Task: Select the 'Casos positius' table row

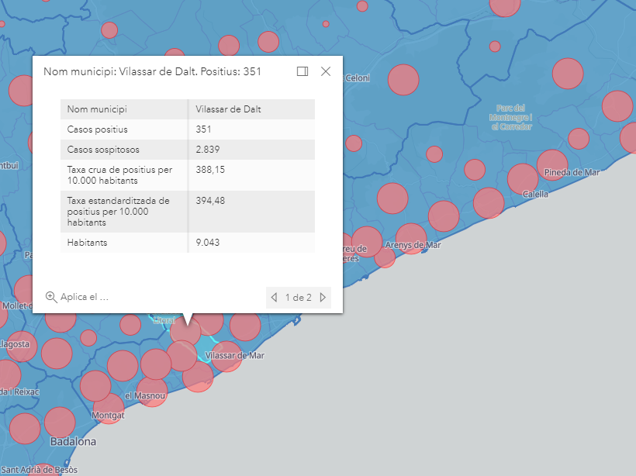Action: coord(124,129)
